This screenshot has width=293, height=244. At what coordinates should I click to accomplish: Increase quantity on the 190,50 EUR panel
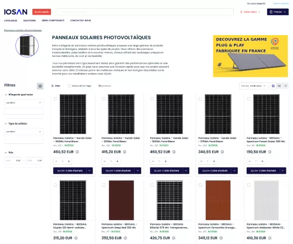(x=263, y=161)
